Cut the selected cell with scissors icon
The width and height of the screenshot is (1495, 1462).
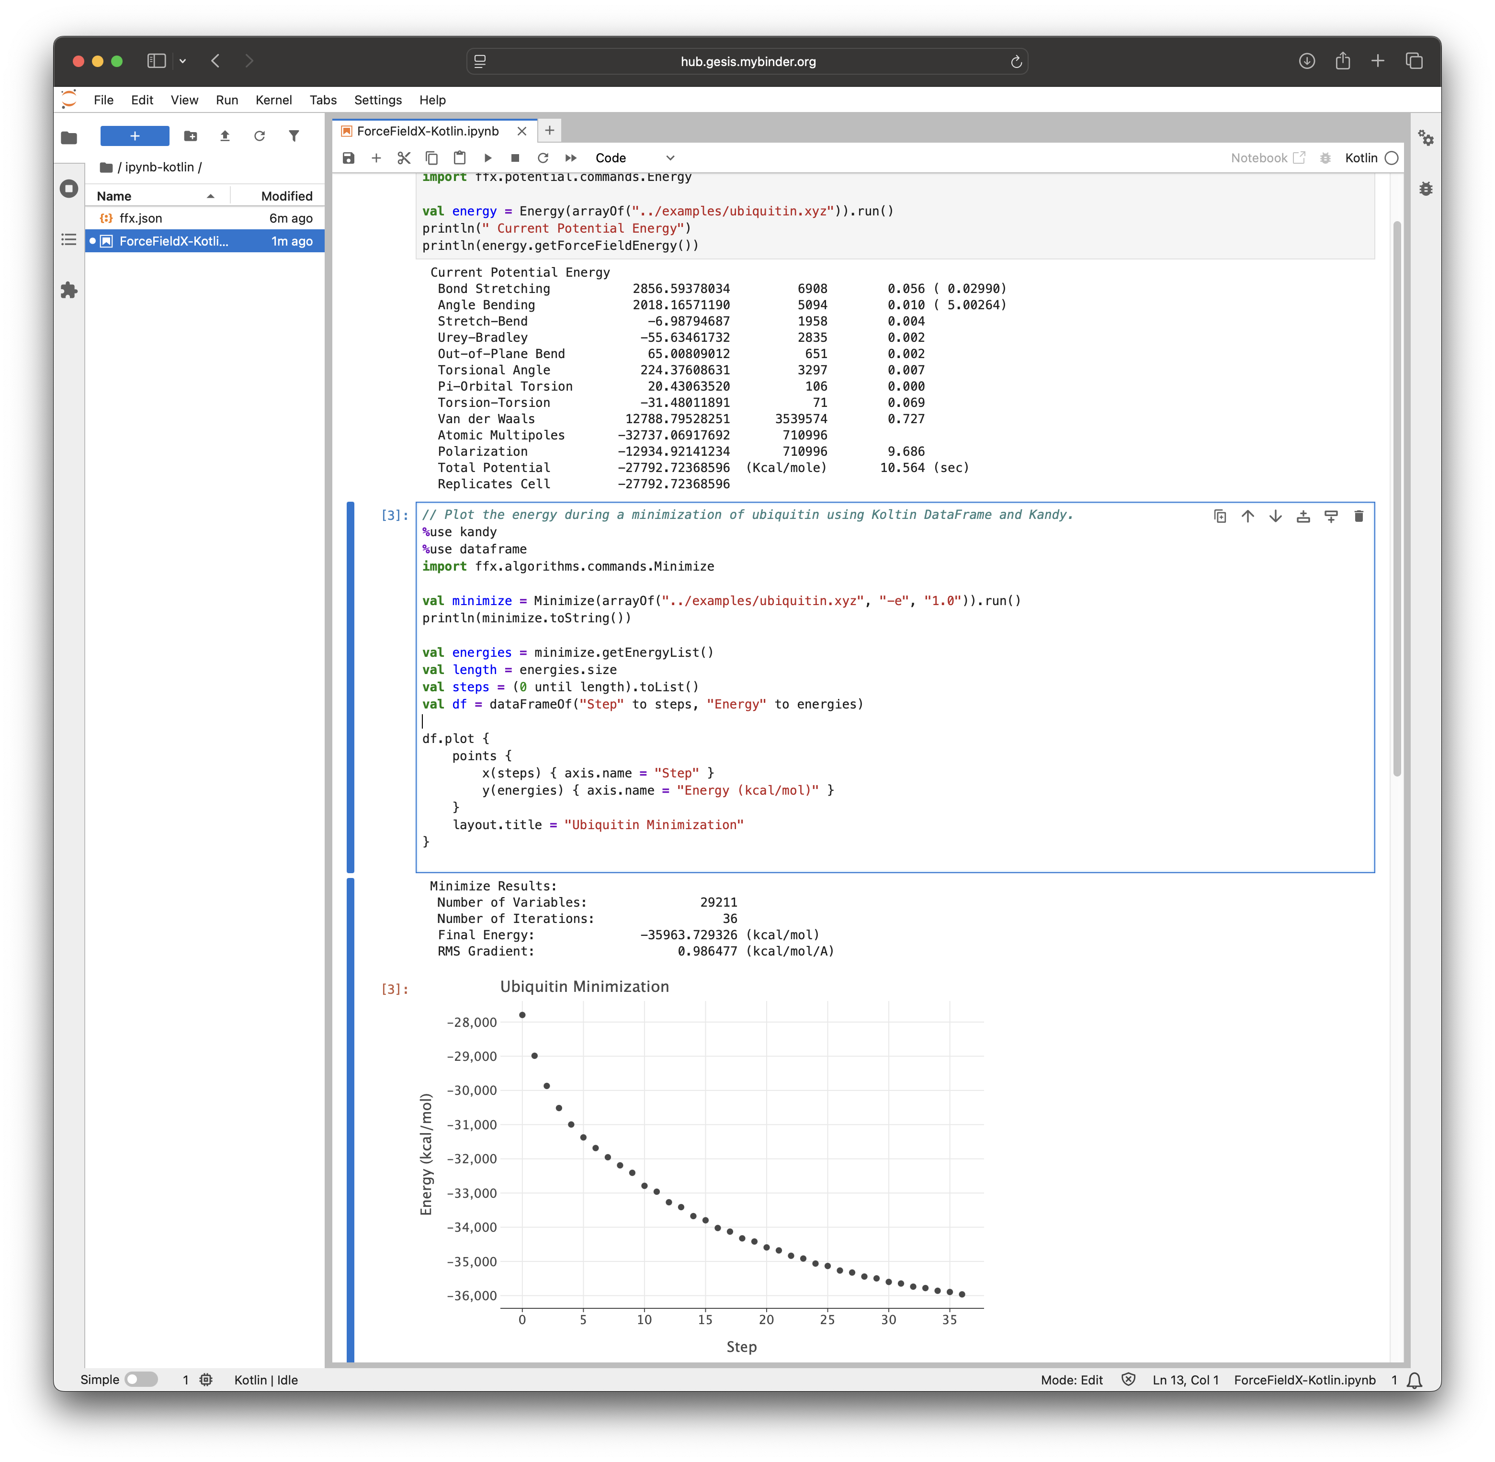point(404,158)
